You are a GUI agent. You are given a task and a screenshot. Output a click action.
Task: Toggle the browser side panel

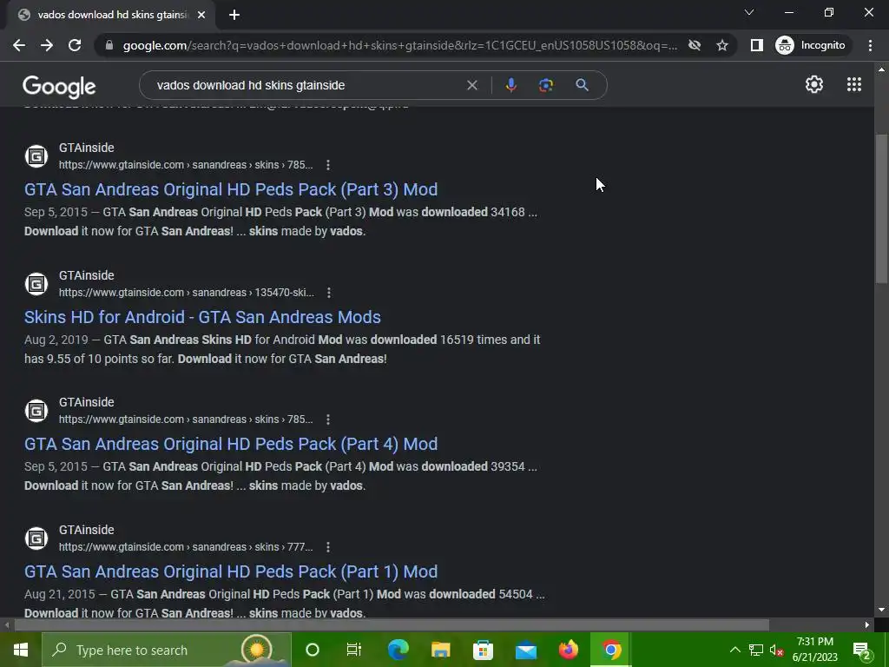pos(756,45)
